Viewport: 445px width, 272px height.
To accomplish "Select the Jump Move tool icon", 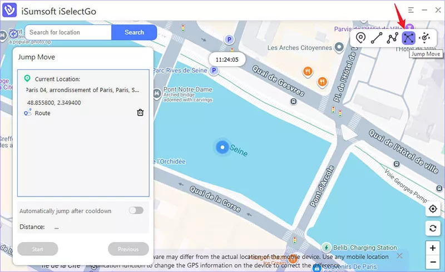I will 409,38.
